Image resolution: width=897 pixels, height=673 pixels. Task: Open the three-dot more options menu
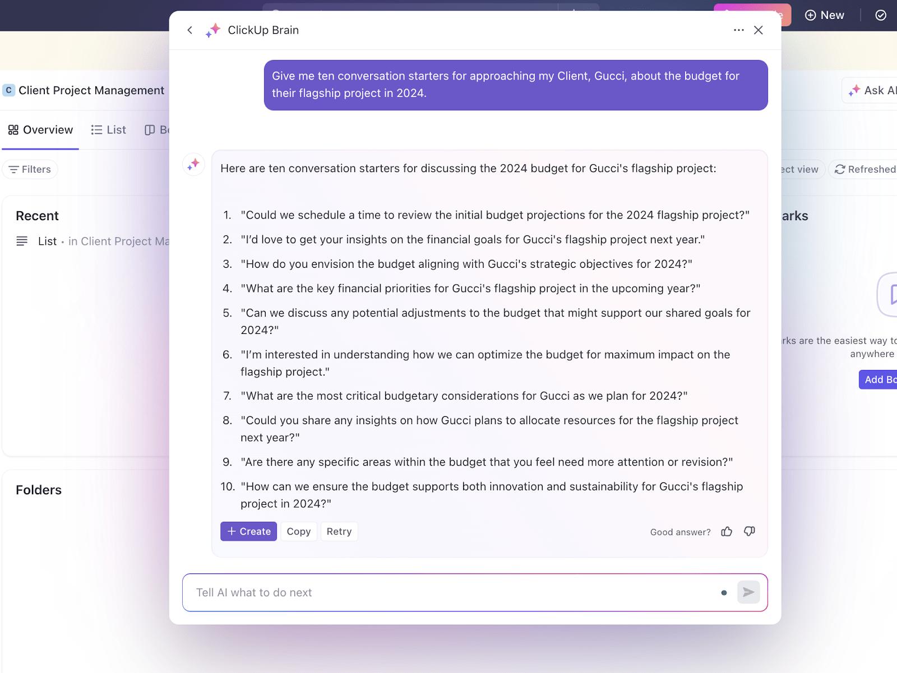pos(739,30)
